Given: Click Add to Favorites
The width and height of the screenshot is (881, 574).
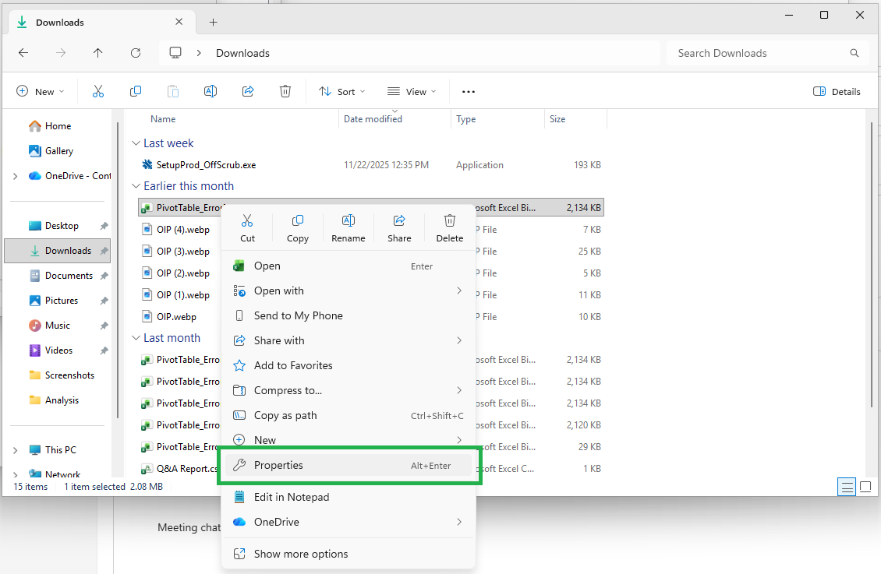Looking at the screenshot, I should [348, 365].
